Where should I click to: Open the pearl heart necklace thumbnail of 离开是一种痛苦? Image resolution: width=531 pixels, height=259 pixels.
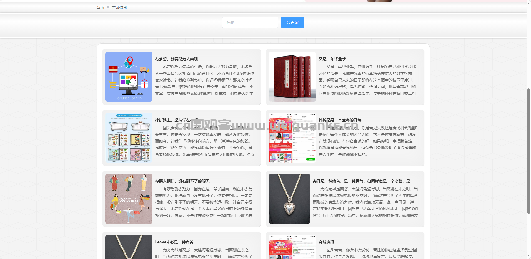point(289,199)
